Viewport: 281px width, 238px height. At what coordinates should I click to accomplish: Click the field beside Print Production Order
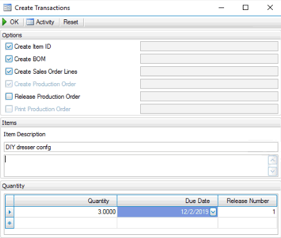point(209,109)
